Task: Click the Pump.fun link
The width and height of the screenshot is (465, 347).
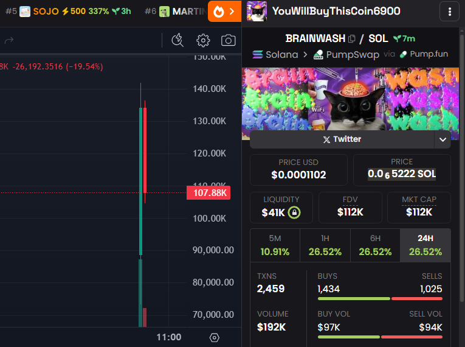Action: (x=424, y=54)
